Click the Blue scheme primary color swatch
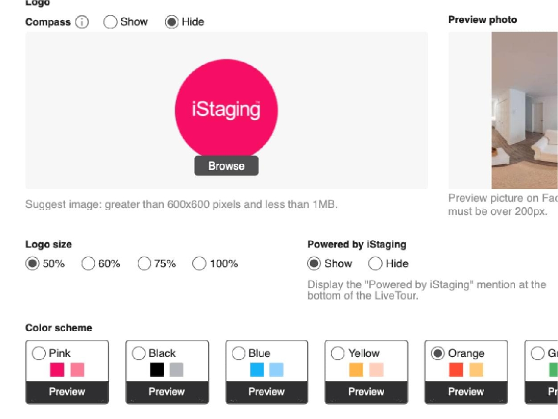The height and width of the screenshot is (419, 558). (x=257, y=370)
